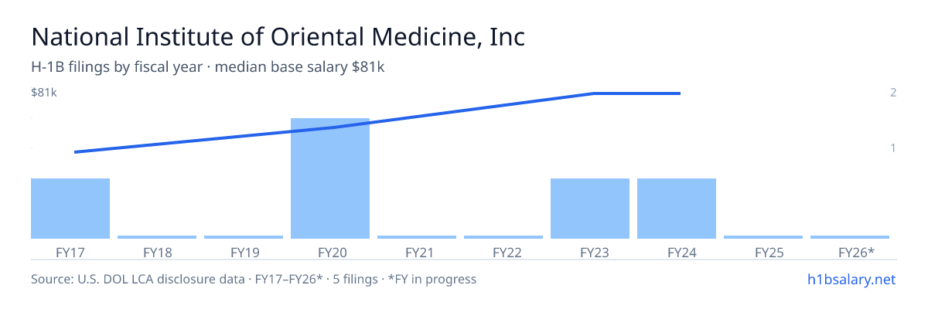Click the small FY22 bar

click(503, 237)
